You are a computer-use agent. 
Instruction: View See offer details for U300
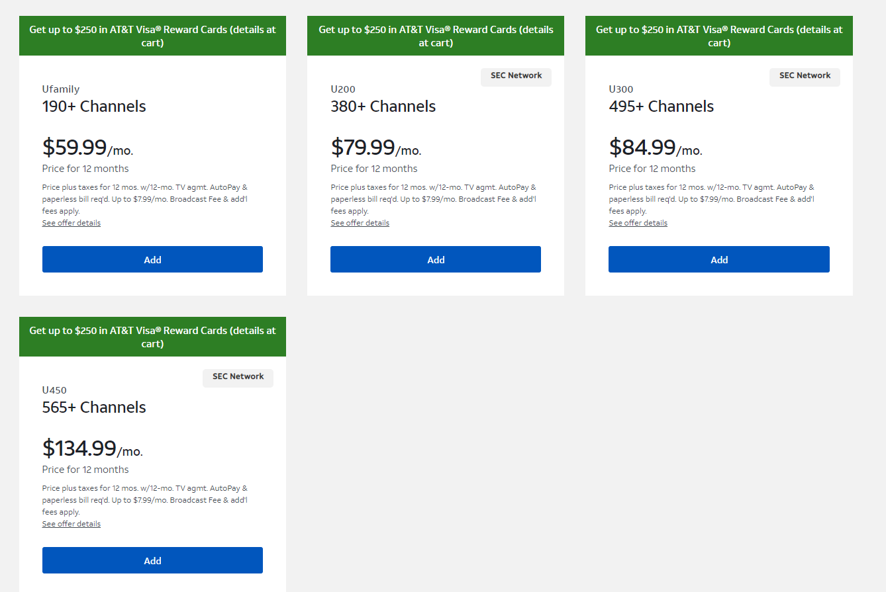[x=638, y=223]
